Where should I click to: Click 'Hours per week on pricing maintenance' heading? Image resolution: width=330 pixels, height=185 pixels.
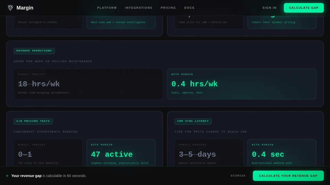[53, 61]
